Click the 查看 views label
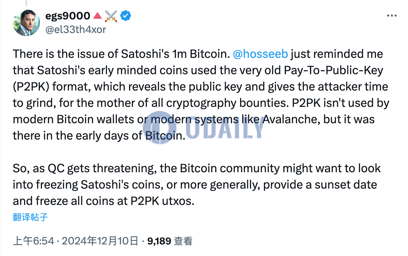 click(183, 241)
